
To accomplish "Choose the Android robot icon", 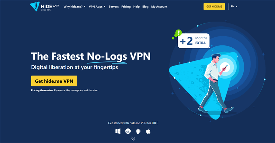I will point(138,131).
